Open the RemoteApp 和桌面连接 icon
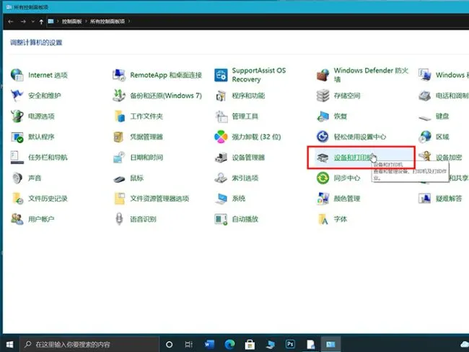469x352 pixels. pos(119,74)
